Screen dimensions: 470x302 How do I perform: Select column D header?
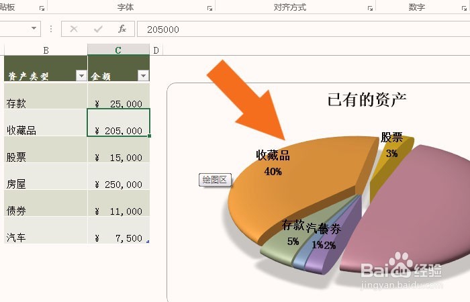pos(156,50)
